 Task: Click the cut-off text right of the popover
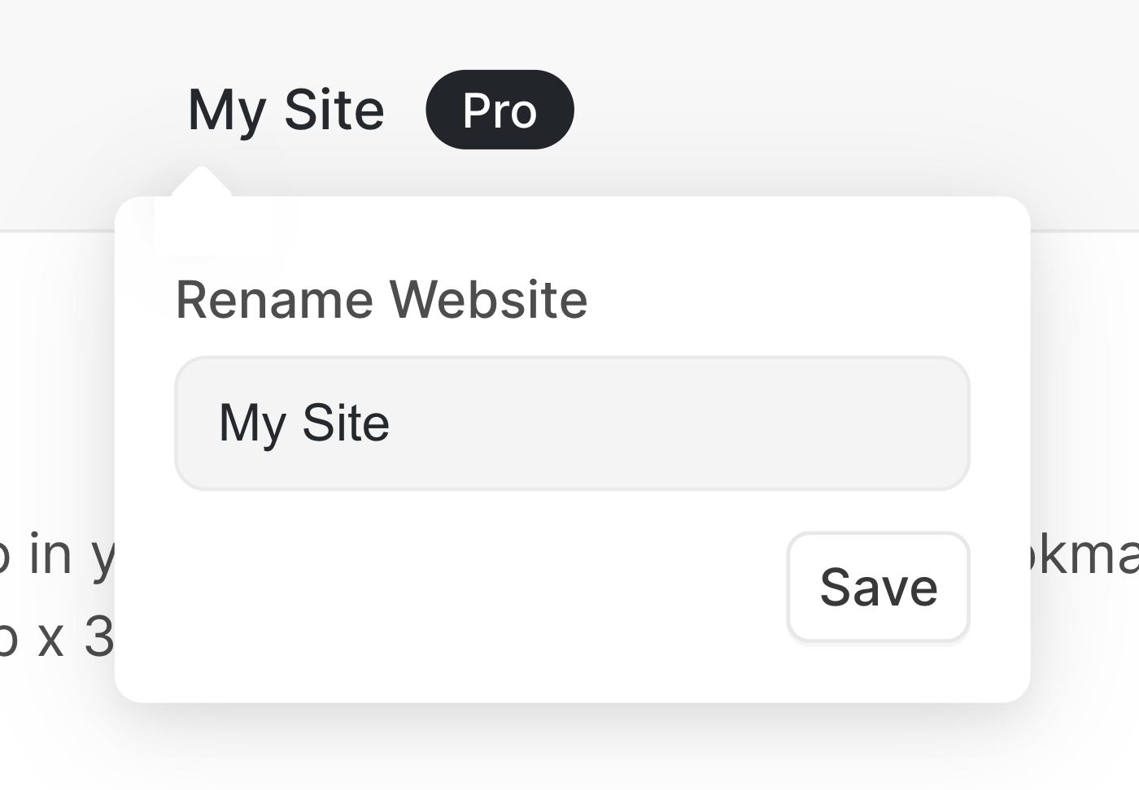pyautogui.click(x=1086, y=554)
